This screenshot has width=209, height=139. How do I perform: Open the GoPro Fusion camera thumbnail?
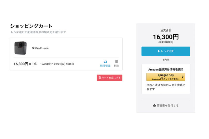click(21, 48)
